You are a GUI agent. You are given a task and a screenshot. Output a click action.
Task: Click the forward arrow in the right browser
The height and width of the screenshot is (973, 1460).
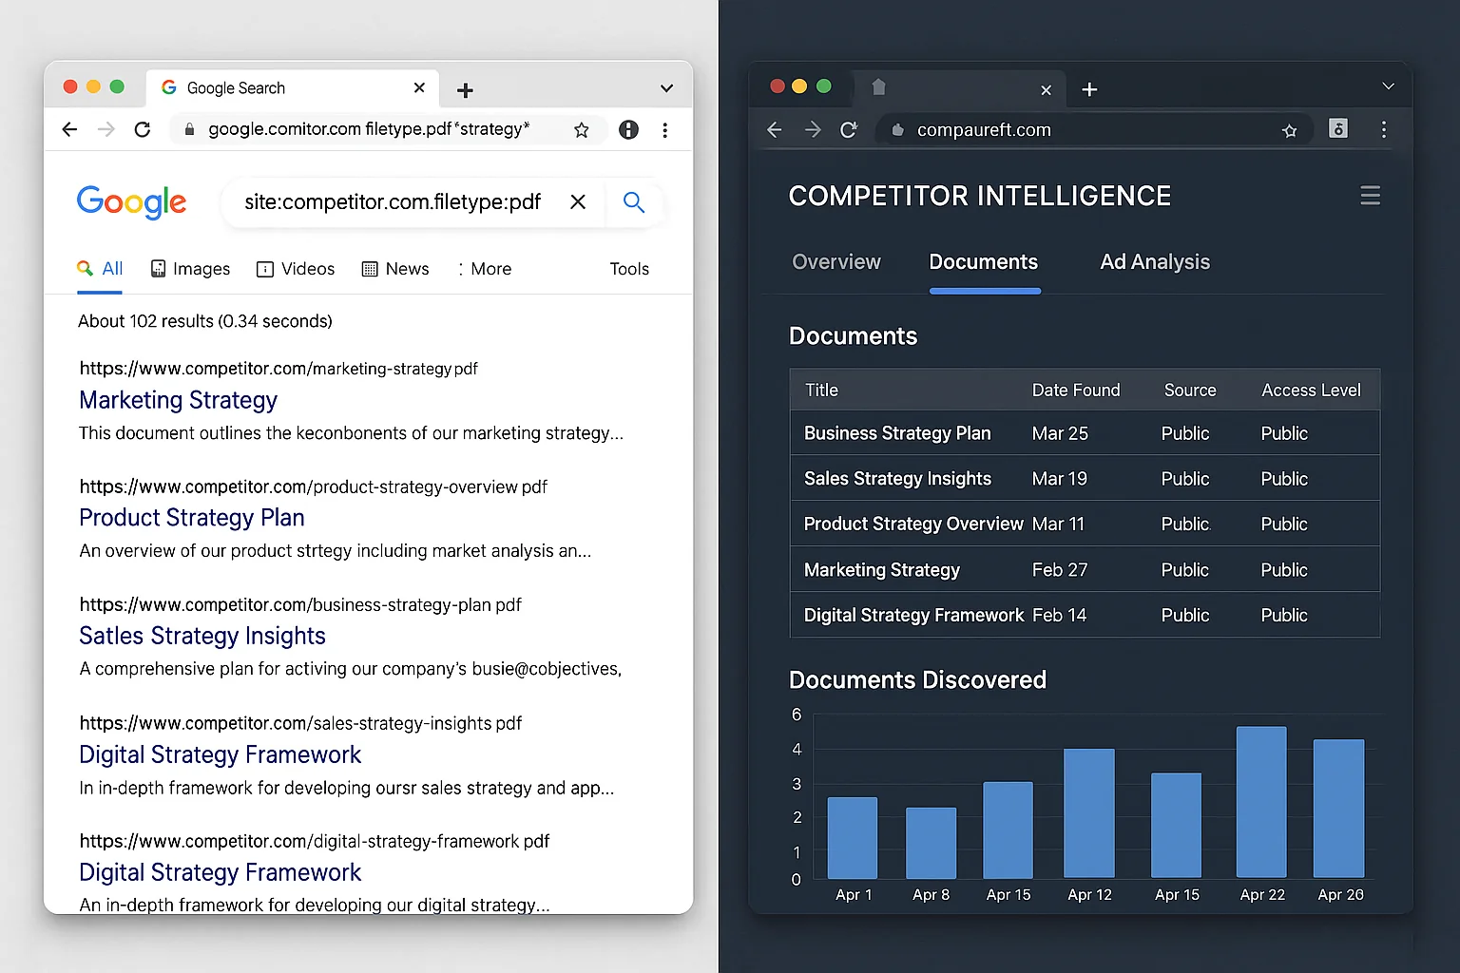coord(812,129)
